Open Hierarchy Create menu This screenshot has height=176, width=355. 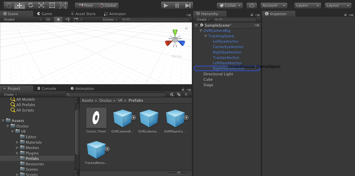(203, 20)
